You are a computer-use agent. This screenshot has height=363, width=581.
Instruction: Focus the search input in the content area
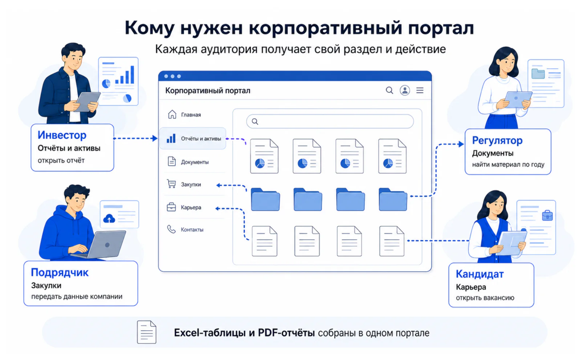coord(330,122)
